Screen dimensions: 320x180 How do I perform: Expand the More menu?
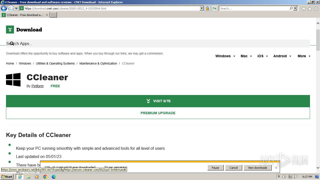click(304, 56)
